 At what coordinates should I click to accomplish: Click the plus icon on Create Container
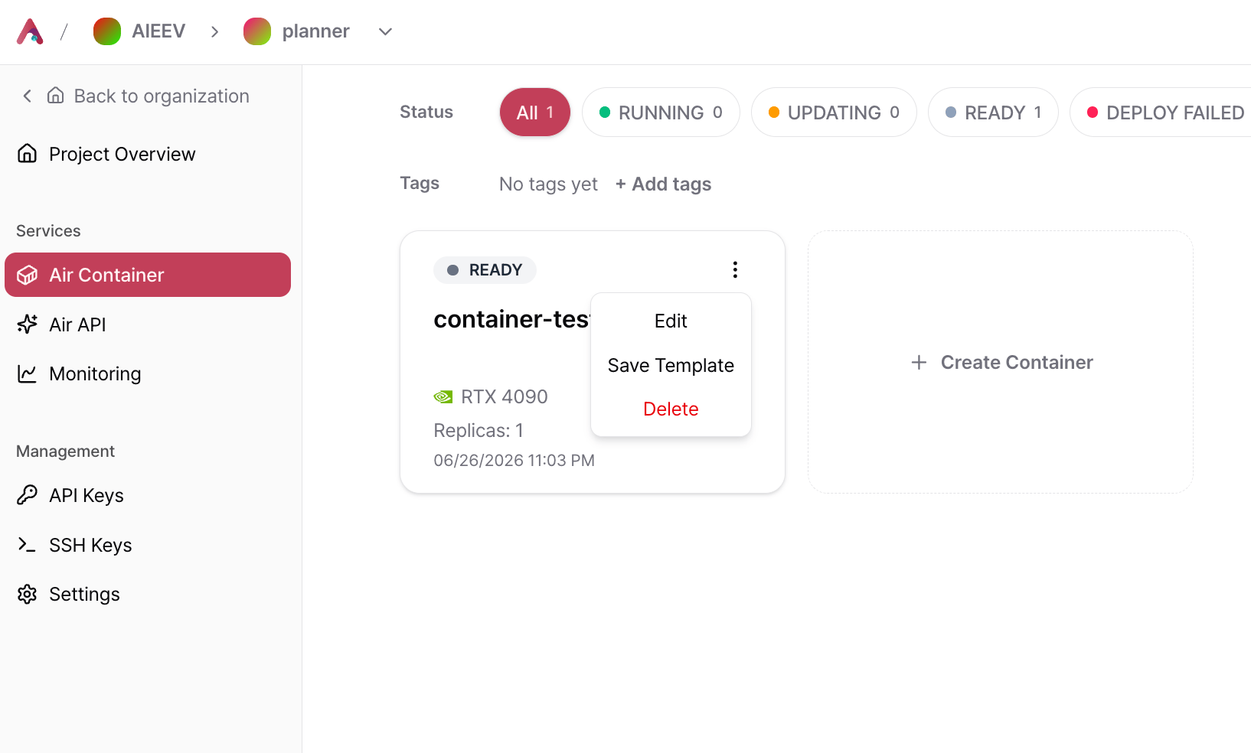point(919,362)
